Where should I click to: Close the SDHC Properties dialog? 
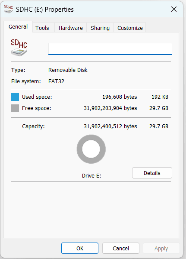[174, 9]
